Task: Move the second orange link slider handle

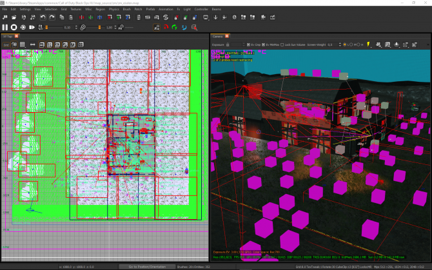Action: [99, 27]
